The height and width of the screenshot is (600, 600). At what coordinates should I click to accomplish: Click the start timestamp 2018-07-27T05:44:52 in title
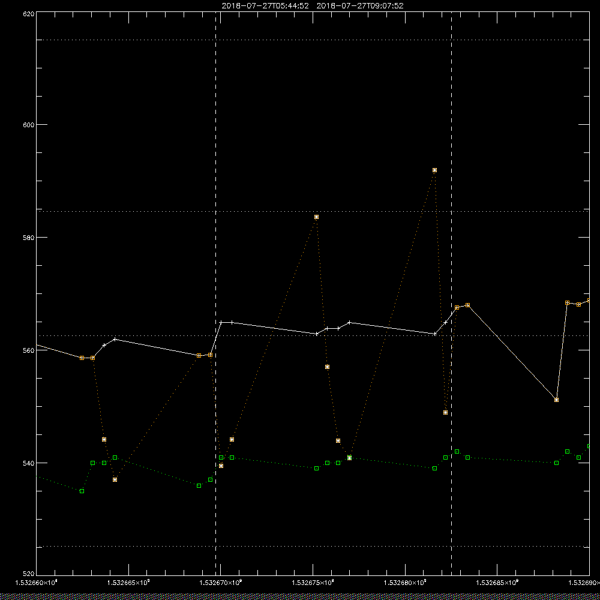coord(265,6)
